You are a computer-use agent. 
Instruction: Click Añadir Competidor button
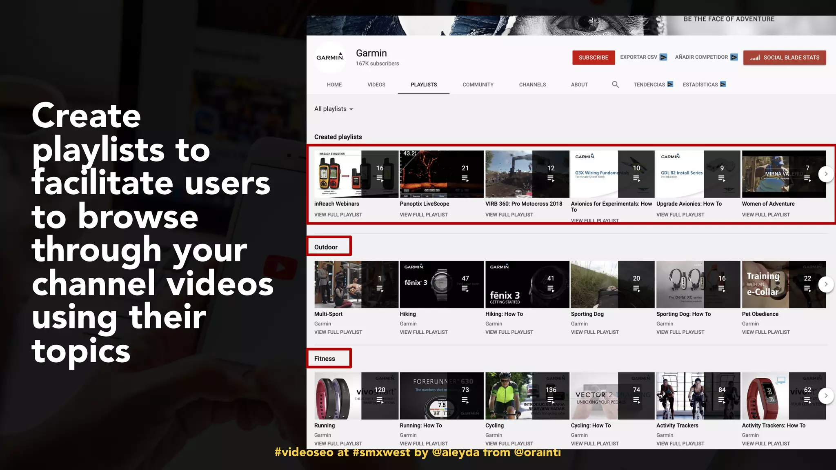[x=706, y=57]
